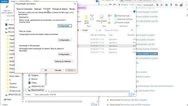Bookmark the page with the star icon
The image size is (188, 106).
(x=162, y=5)
